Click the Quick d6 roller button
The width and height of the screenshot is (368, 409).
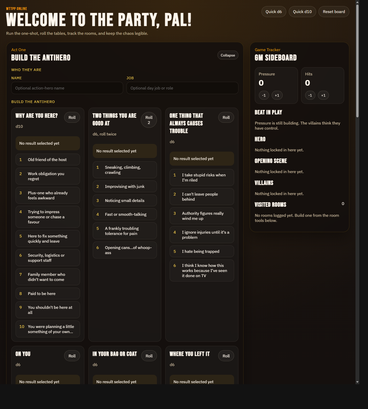tap(273, 12)
